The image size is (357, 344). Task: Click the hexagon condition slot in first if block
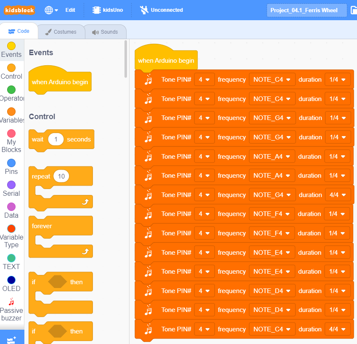click(57, 282)
